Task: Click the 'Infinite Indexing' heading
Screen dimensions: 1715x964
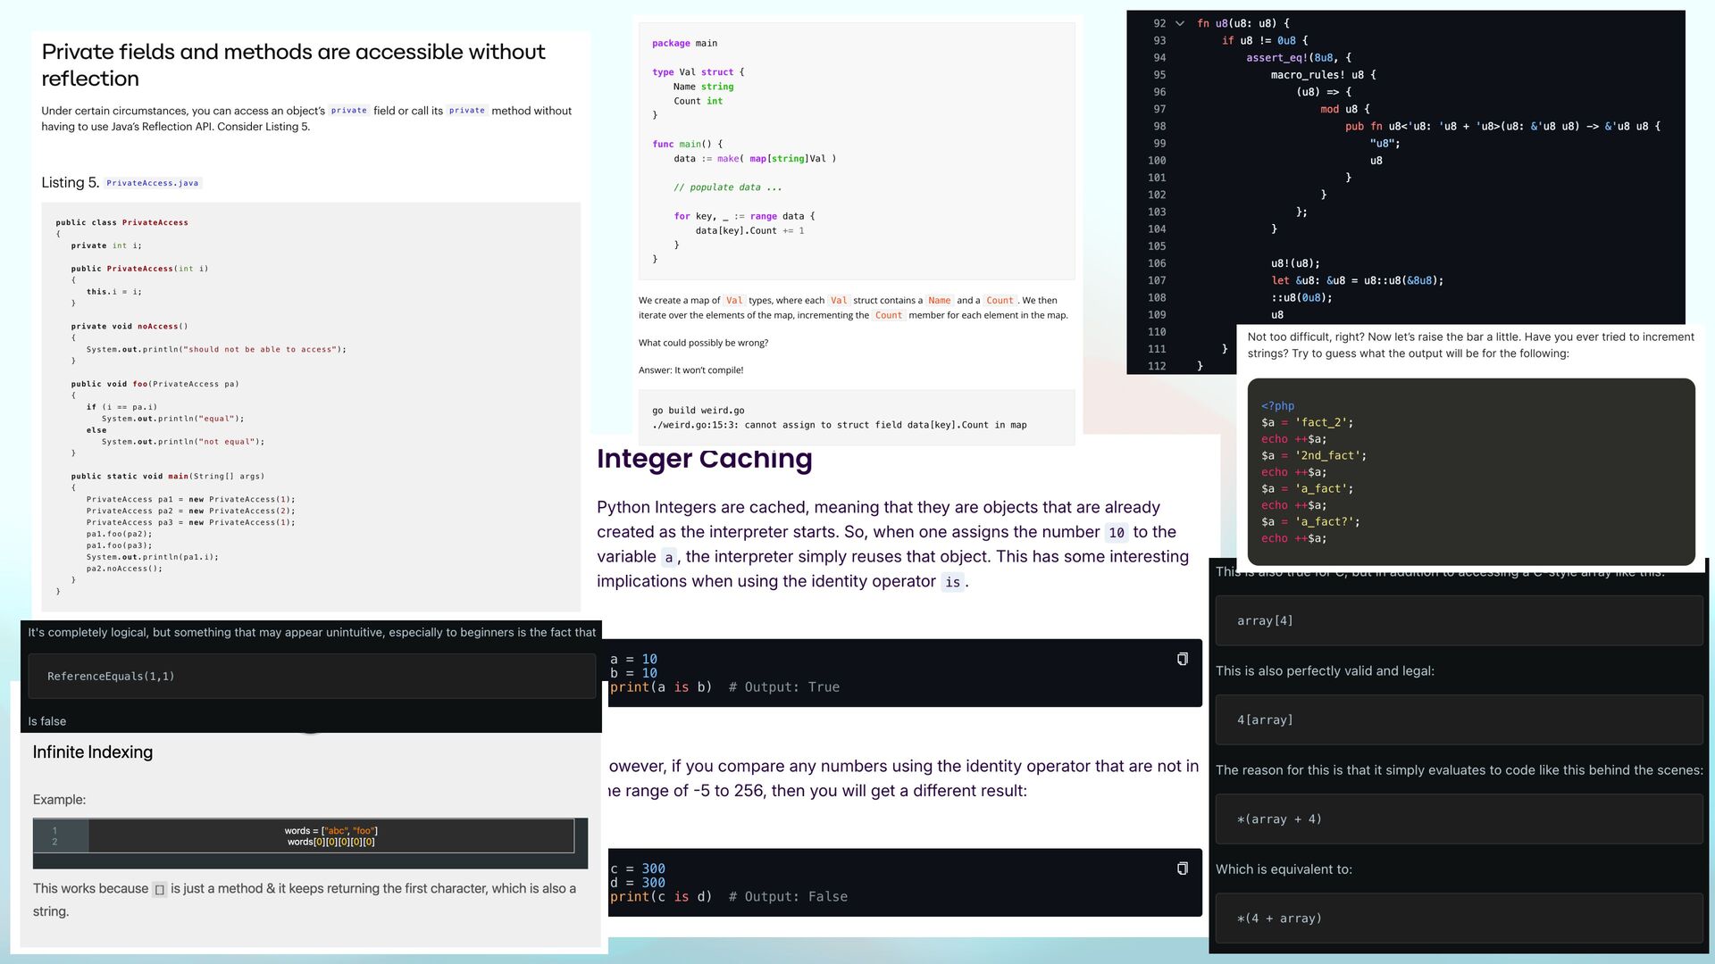Action: [x=92, y=752]
